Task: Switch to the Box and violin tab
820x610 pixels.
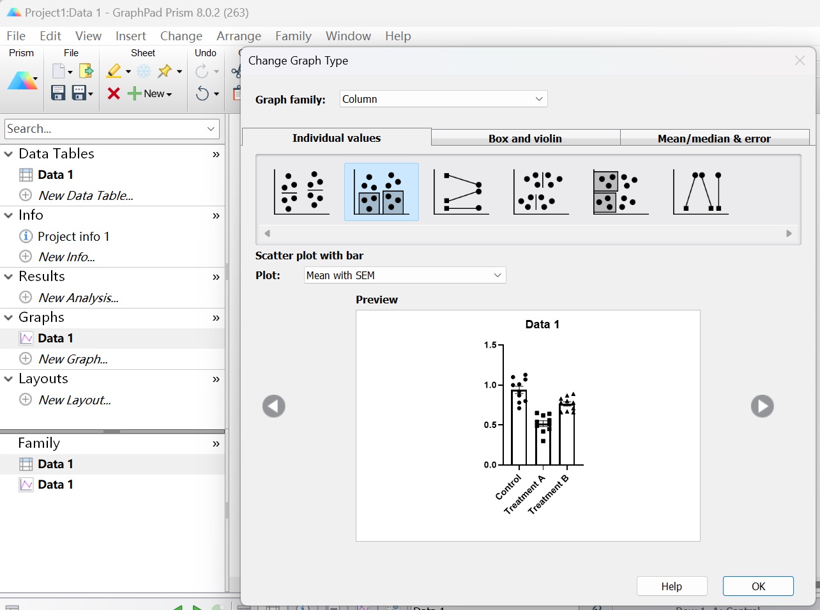Action: [x=525, y=139]
